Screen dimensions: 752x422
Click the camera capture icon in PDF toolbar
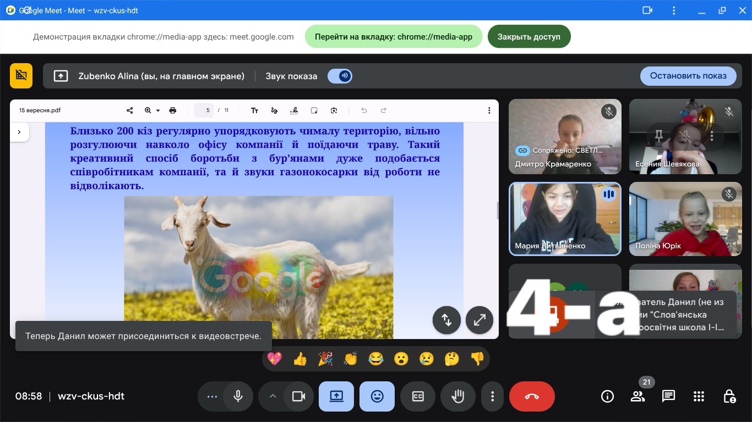coord(334,110)
